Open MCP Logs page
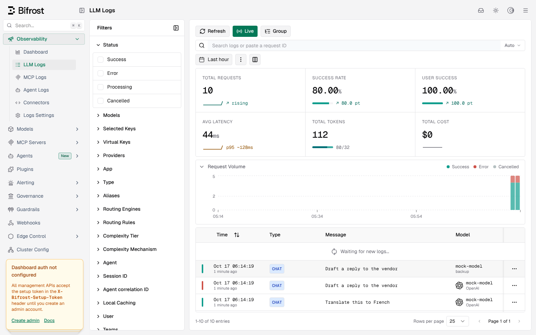 point(44,77)
